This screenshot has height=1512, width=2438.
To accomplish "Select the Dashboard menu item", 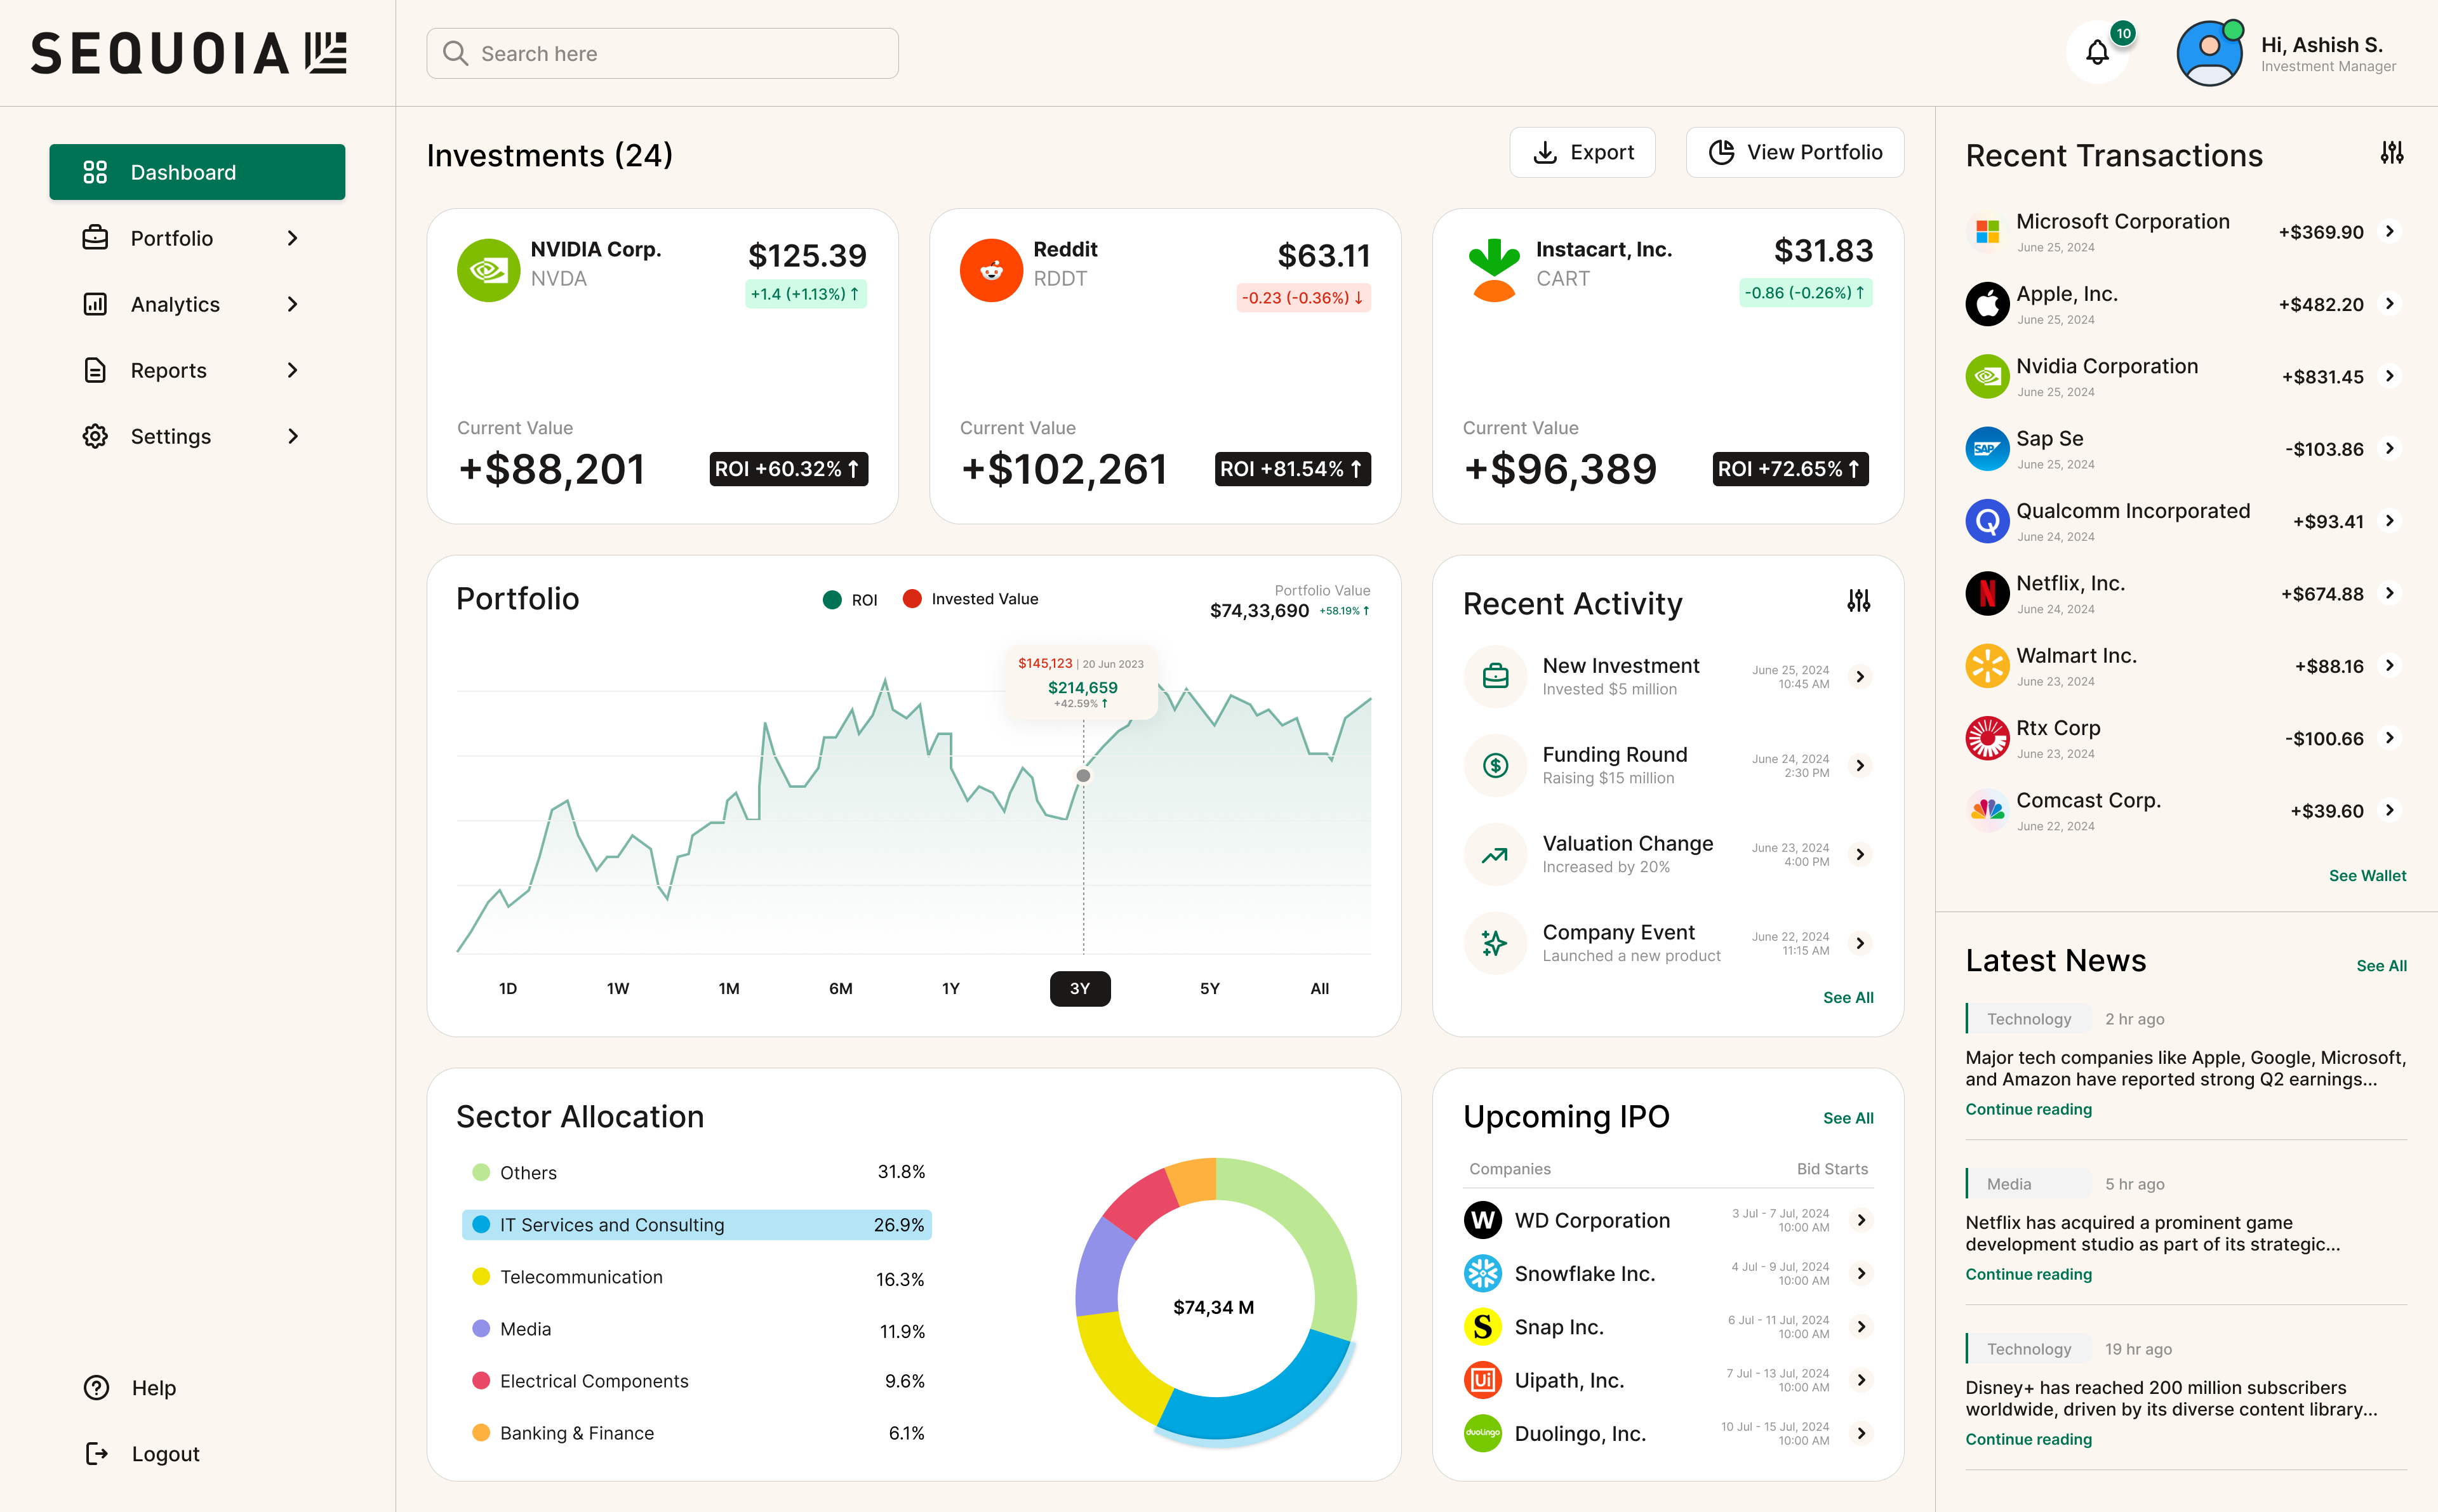I will (x=197, y=172).
